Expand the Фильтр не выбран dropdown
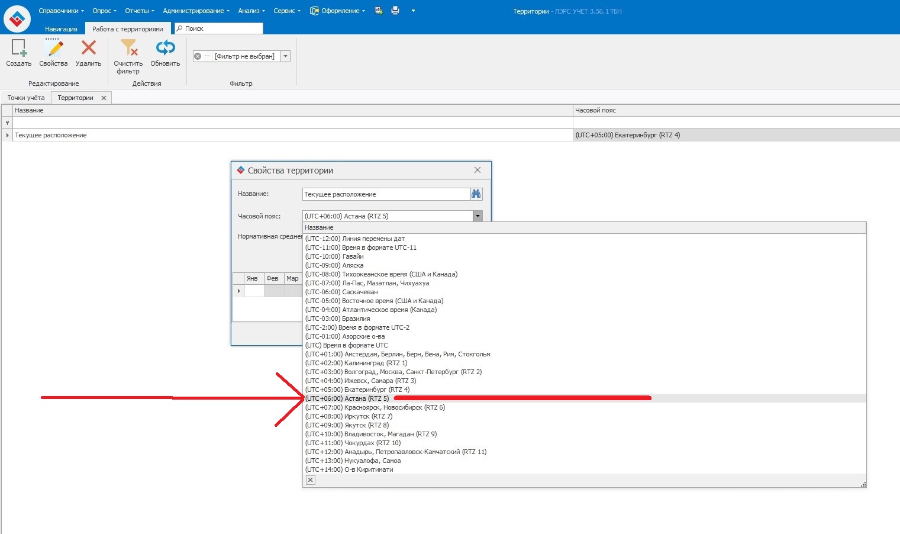The height and width of the screenshot is (534, 900). click(x=286, y=56)
